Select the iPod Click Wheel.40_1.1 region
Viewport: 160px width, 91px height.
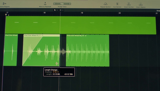pyautogui.click(x=41, y=50)
